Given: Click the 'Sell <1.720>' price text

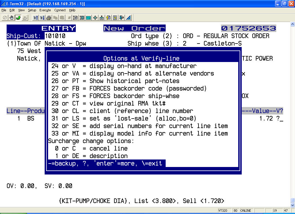Looking at the screenshot, I should (x=204, y=201).
